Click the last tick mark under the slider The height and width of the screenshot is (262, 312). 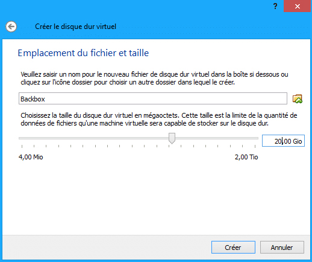255,146
